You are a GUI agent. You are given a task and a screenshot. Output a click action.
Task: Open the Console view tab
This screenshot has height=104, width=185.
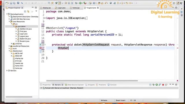click(x=113, y=85)
